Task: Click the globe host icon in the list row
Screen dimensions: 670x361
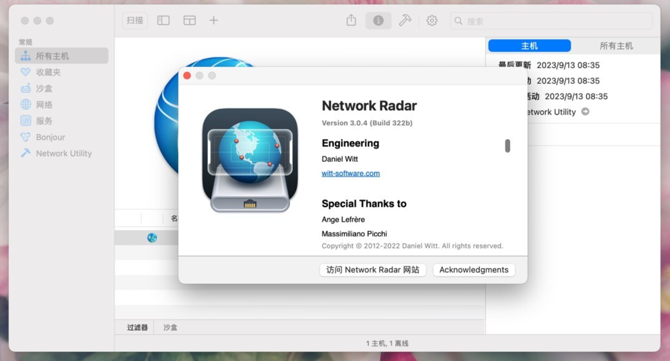Action: [152, 237]
